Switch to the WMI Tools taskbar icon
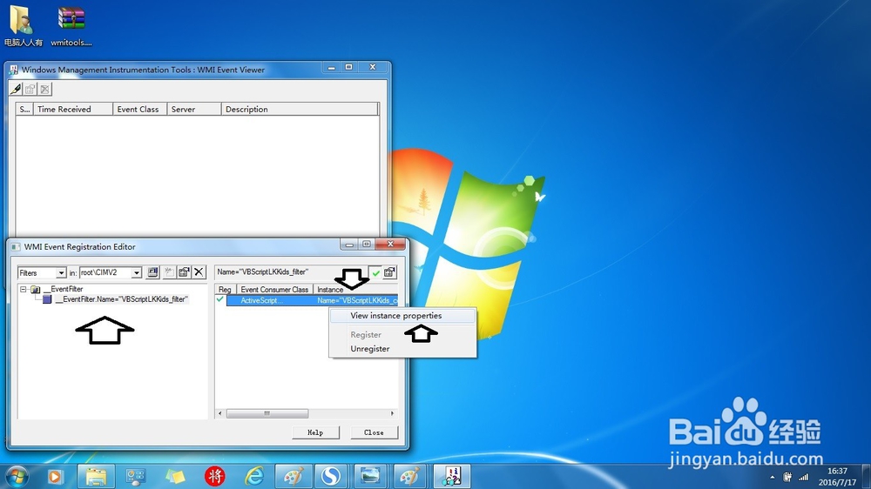 (x=451, y=476)
